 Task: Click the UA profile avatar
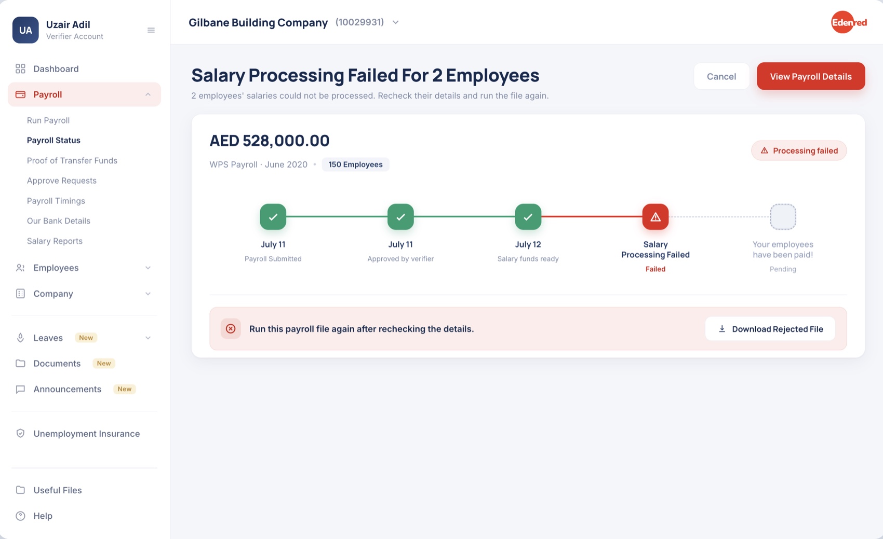(x=25, y=30)
